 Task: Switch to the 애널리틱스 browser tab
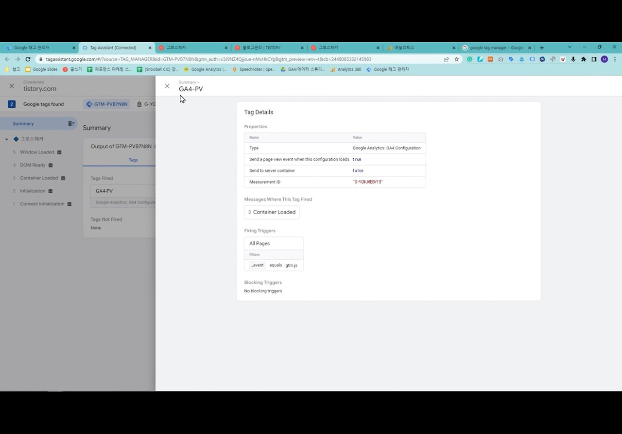click(421, 48)
